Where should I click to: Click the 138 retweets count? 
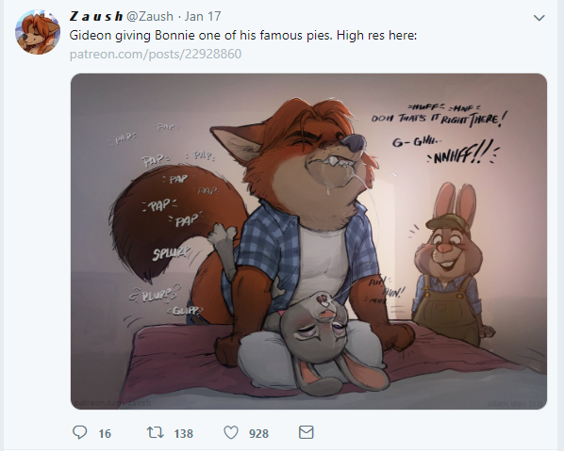(184, 433)
